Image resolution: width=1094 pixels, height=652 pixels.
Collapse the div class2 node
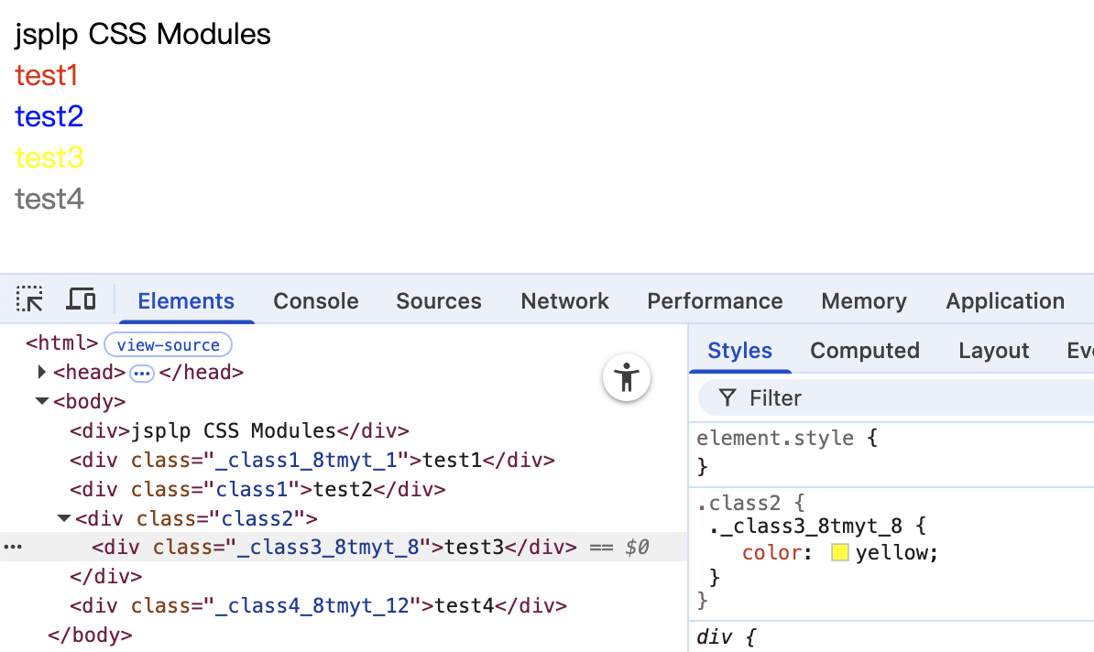[x=63, y=518]
